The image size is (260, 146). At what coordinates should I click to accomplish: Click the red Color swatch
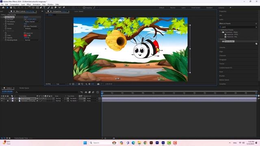tap(25, 35)
